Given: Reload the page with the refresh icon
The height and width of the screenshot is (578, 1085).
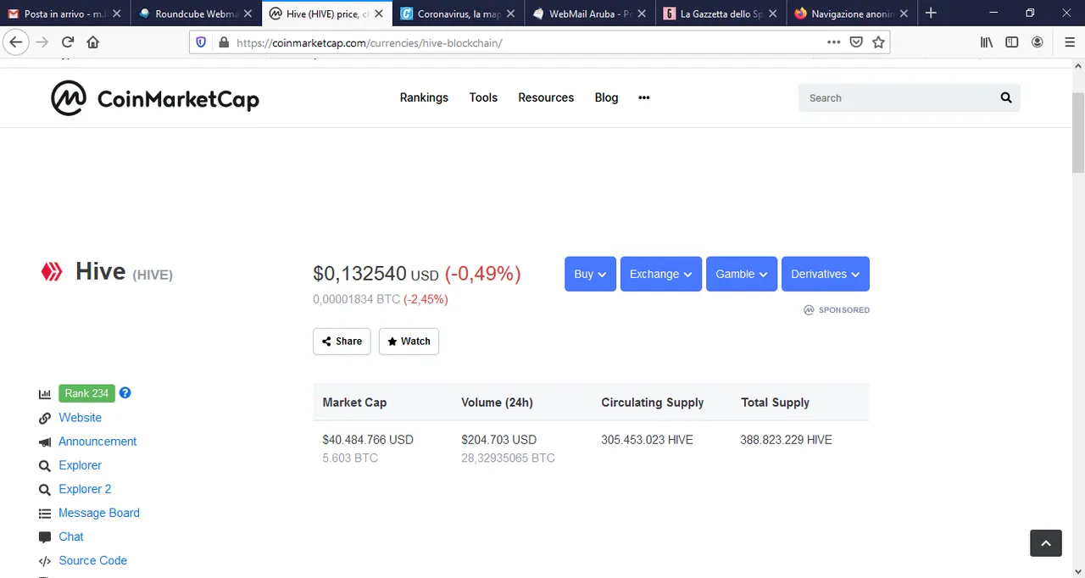Looking at the screenshot, I should pos(68,42).
